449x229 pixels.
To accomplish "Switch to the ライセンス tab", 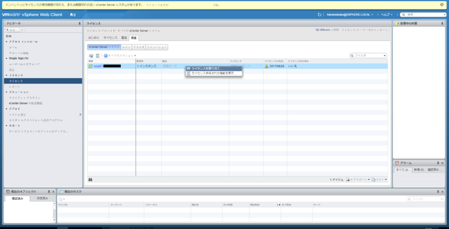I will coord(110,38).
